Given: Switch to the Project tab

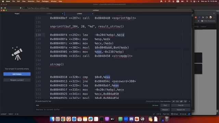Looking at the screenshot, I should coord(17,14).
